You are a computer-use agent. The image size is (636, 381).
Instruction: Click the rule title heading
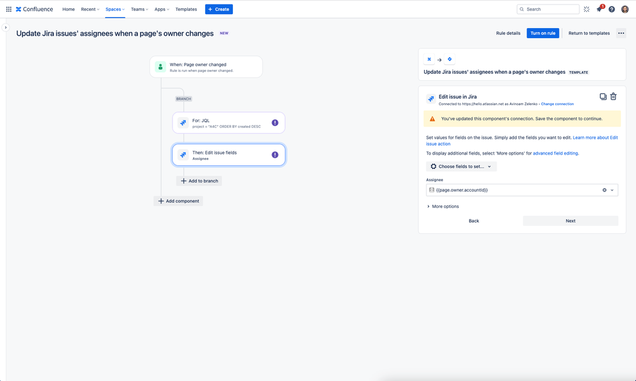pos(115,33)
